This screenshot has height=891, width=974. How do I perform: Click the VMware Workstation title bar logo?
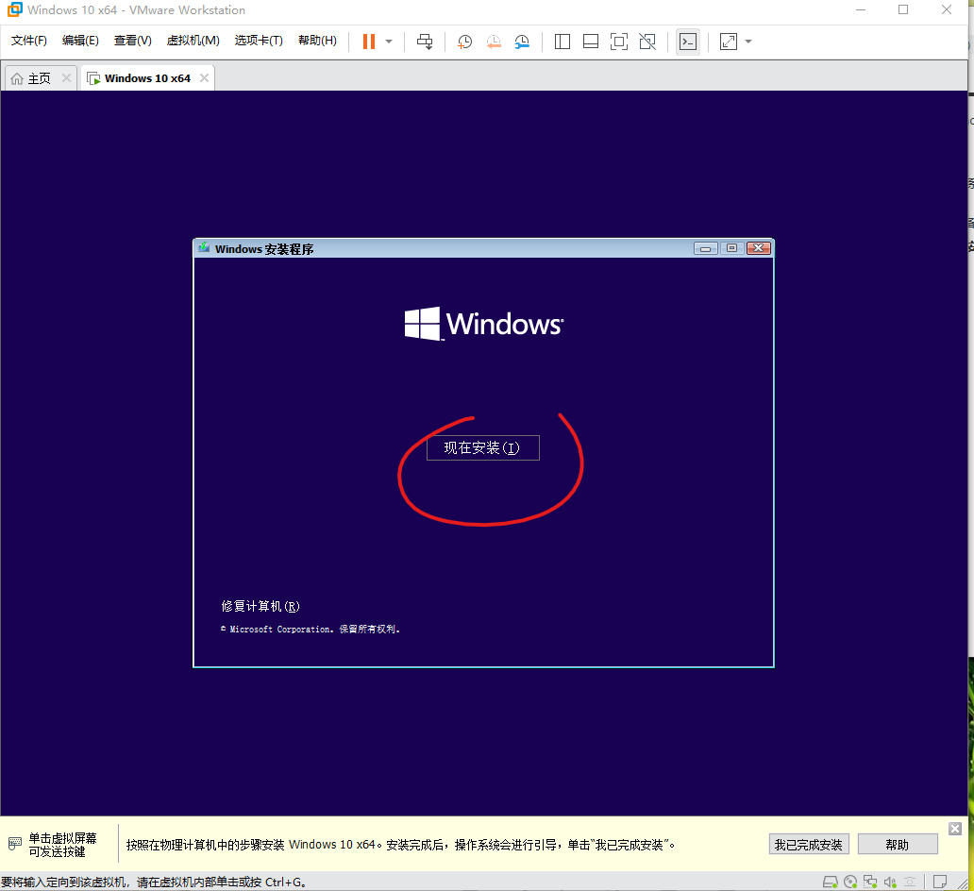point(14,9)
